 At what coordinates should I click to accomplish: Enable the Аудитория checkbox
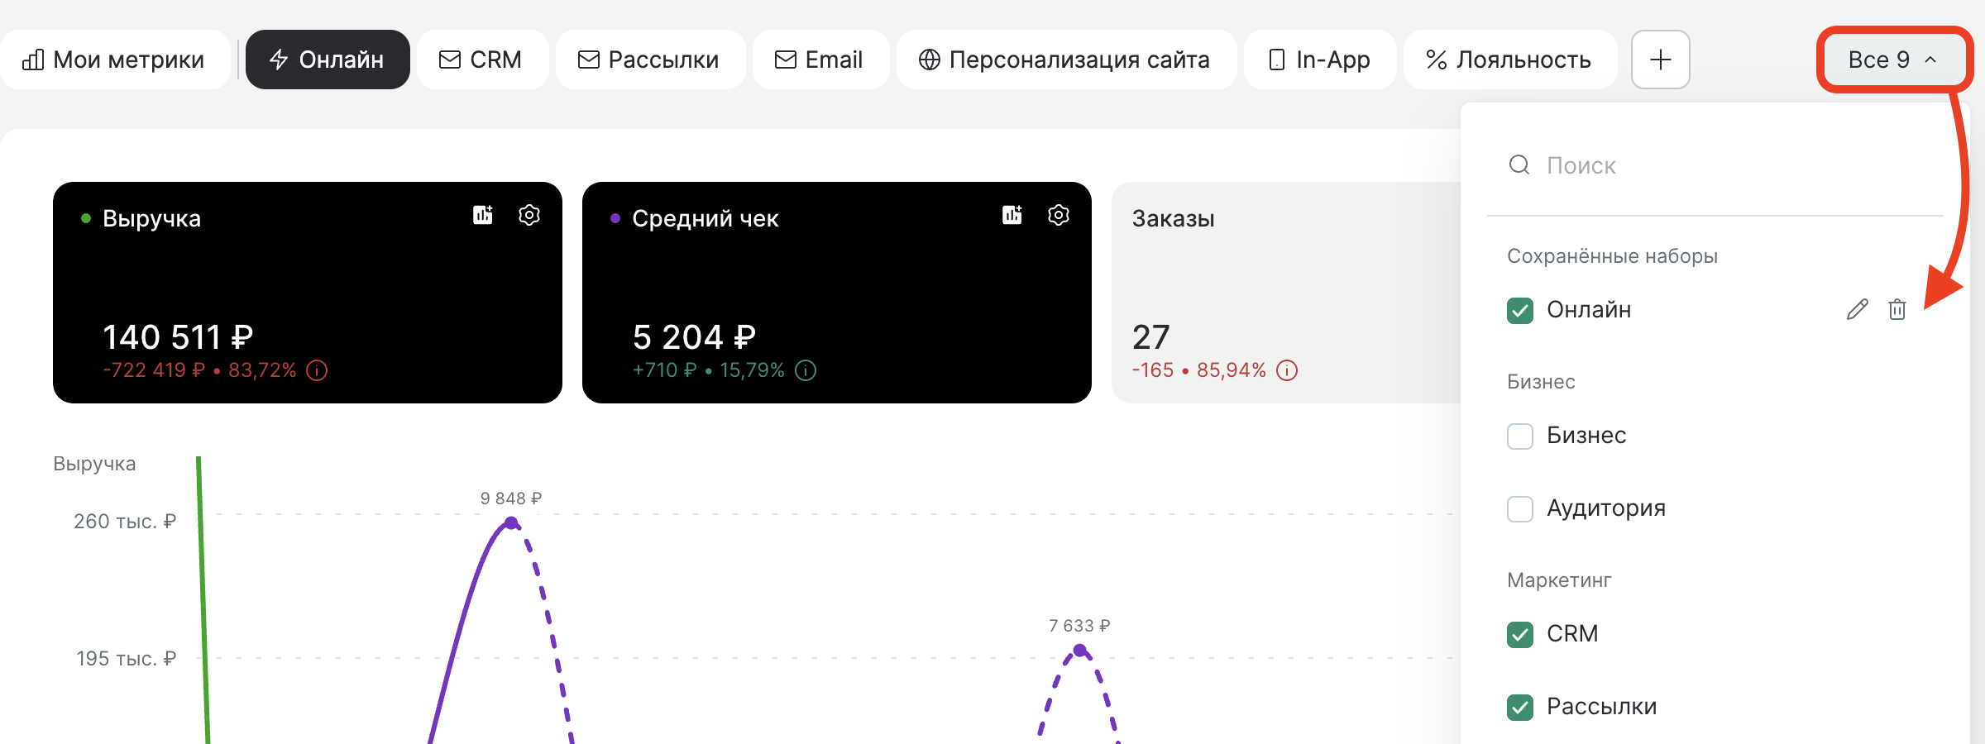click(1520, 508)
